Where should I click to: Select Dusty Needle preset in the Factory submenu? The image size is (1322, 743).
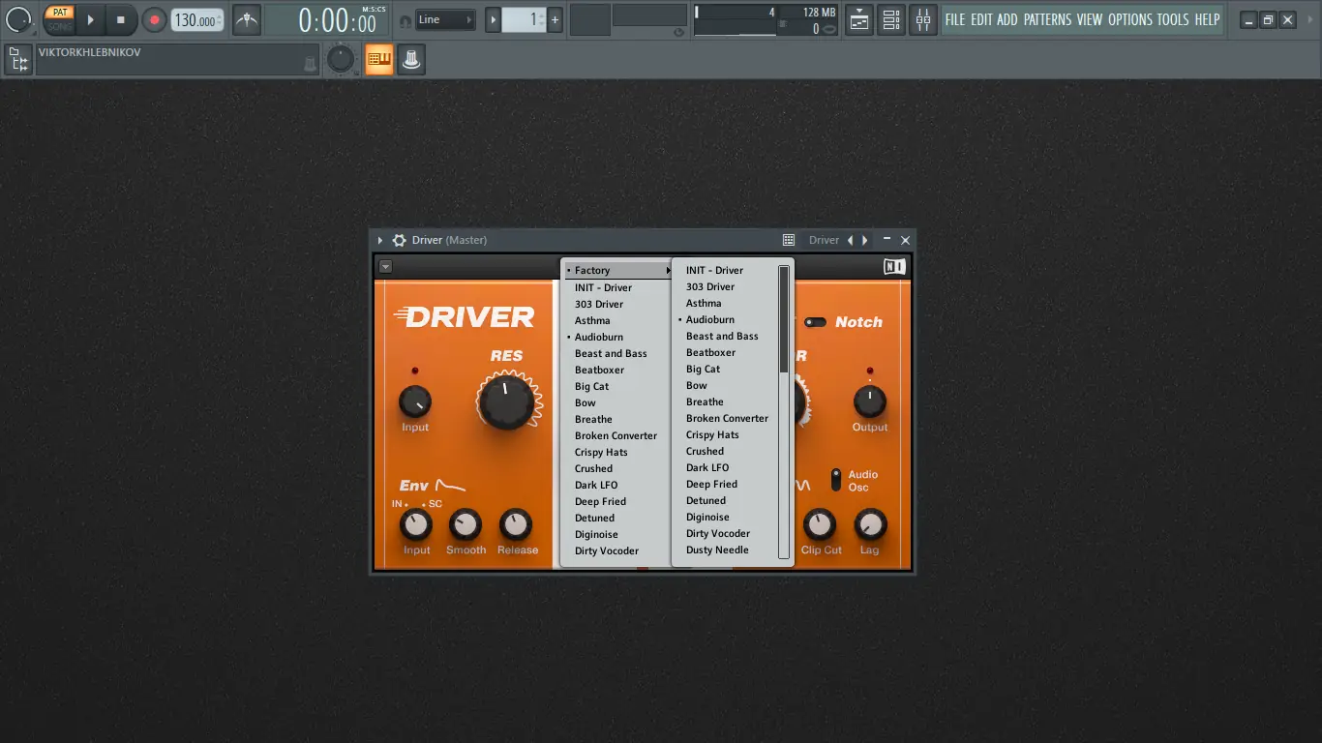(726, 550)
